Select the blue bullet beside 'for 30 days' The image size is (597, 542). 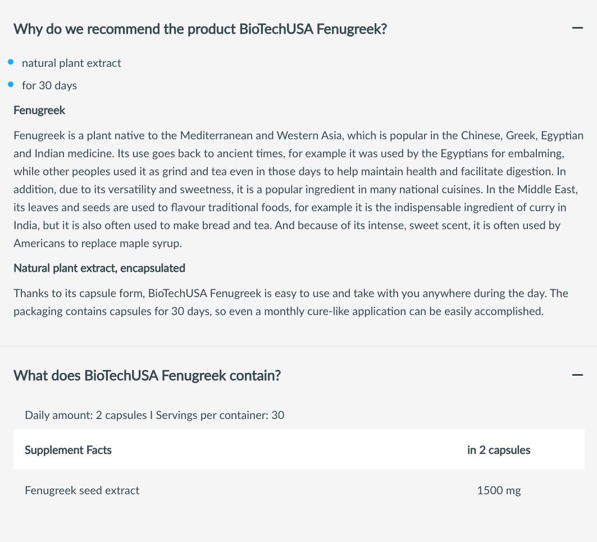[x=11, y=85]
